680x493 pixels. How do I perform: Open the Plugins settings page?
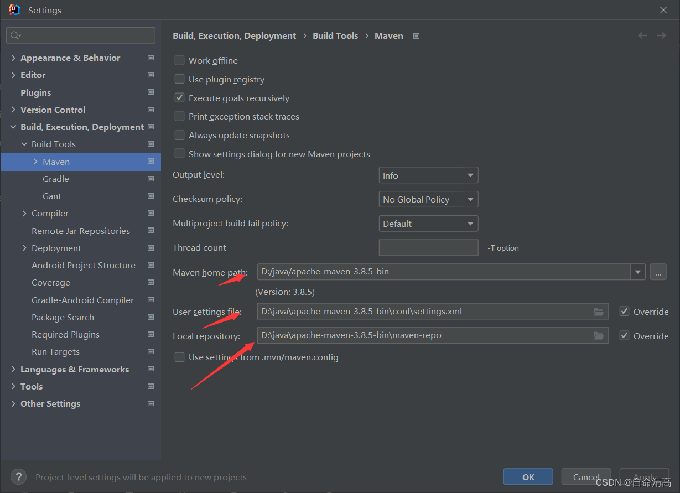coord(35,92)
